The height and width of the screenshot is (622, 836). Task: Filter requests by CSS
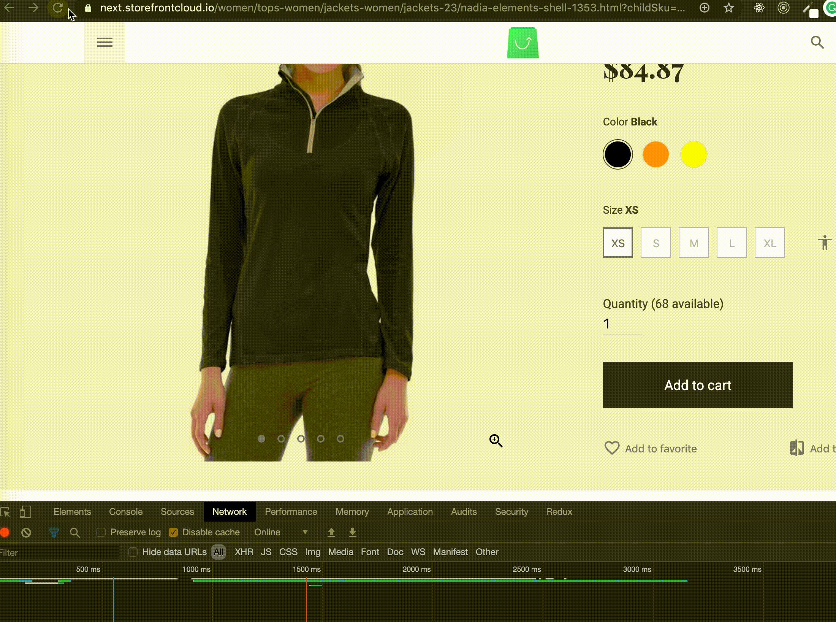(288, 552)
